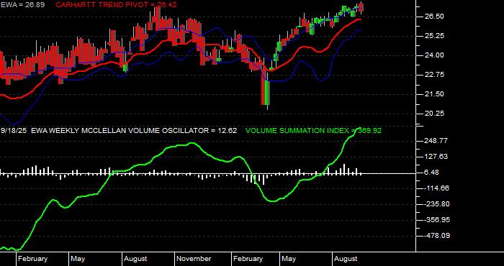Click the 20.25 price axis label
504x266 pixels.
click(x=435, y=114)
